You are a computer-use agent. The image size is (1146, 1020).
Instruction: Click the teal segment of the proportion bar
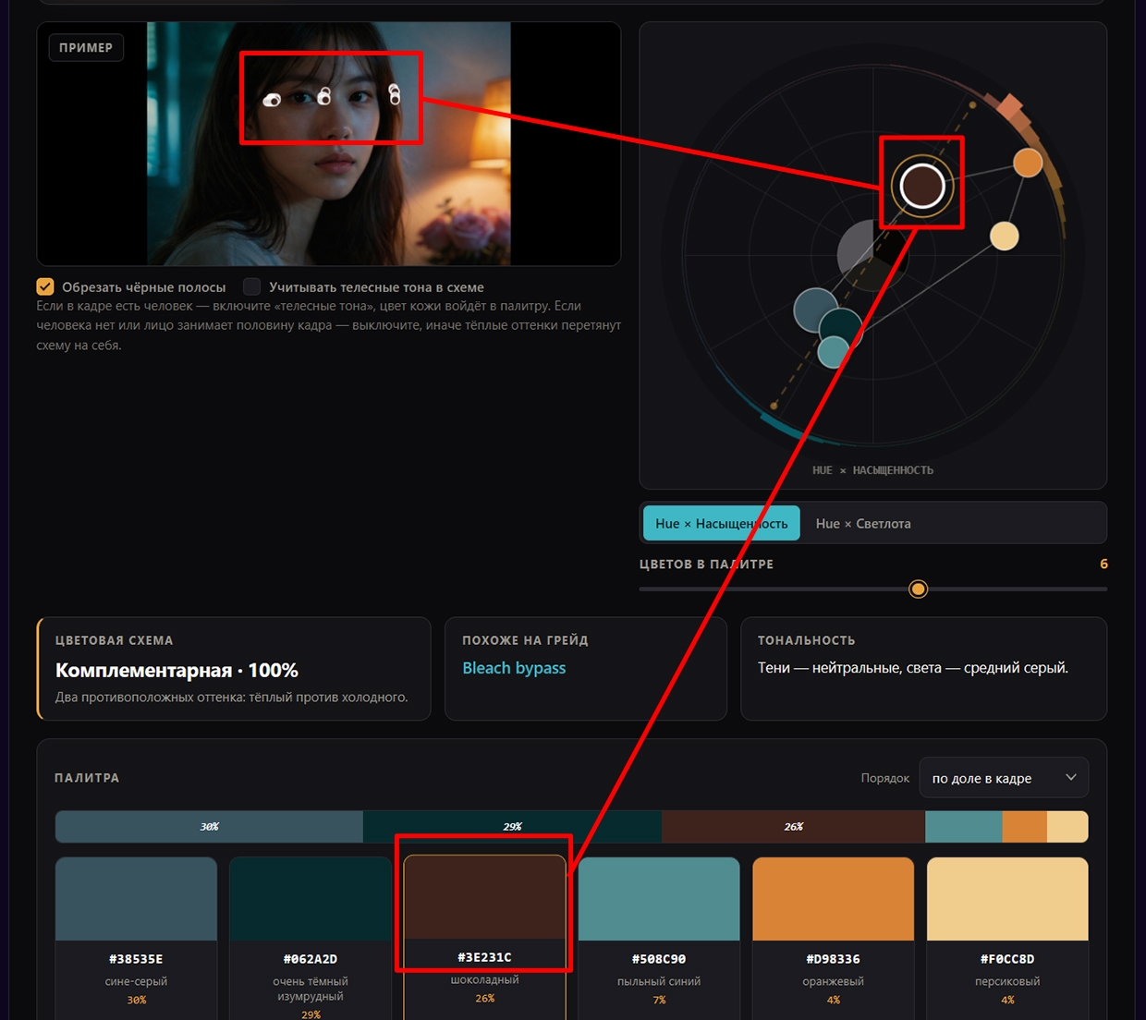964,827
